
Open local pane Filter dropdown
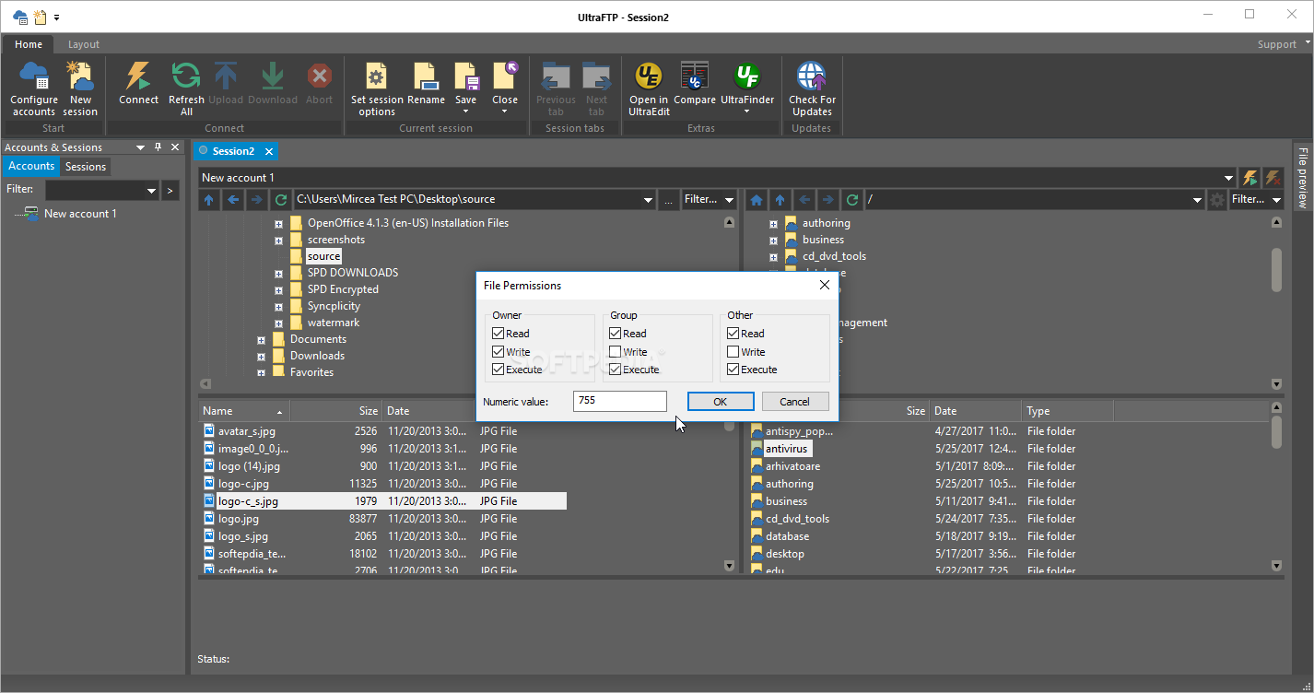pos(729,199)
